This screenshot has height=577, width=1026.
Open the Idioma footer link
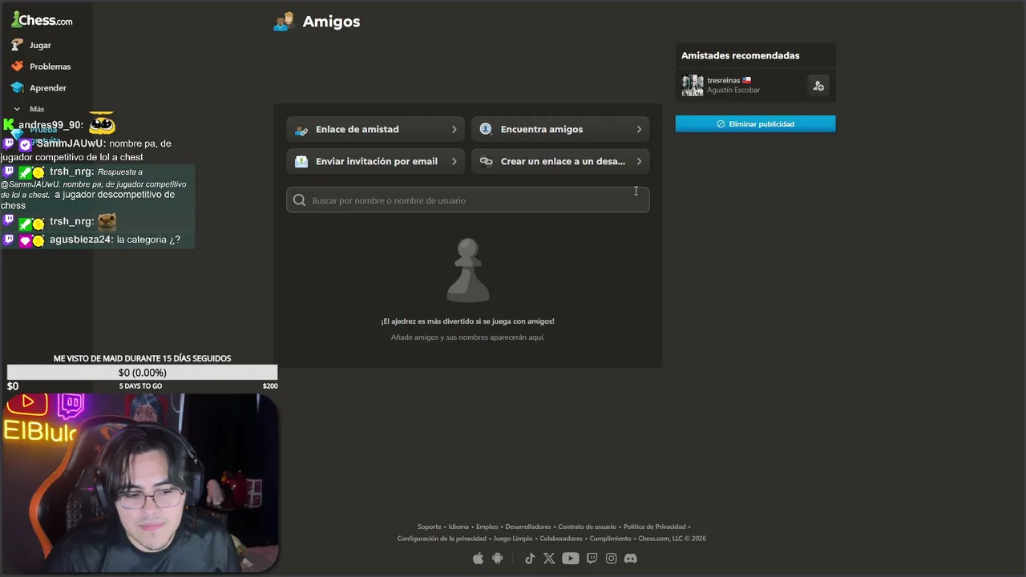458,527
